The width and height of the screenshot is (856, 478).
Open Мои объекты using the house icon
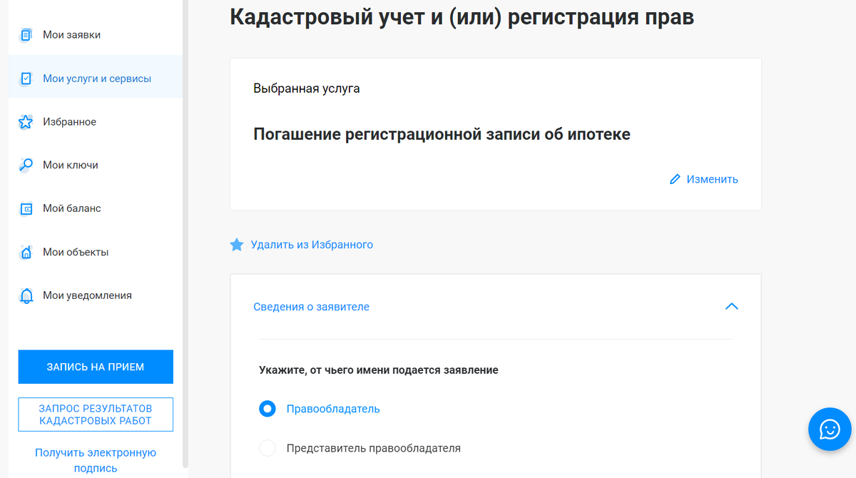[x=25, y=252]
